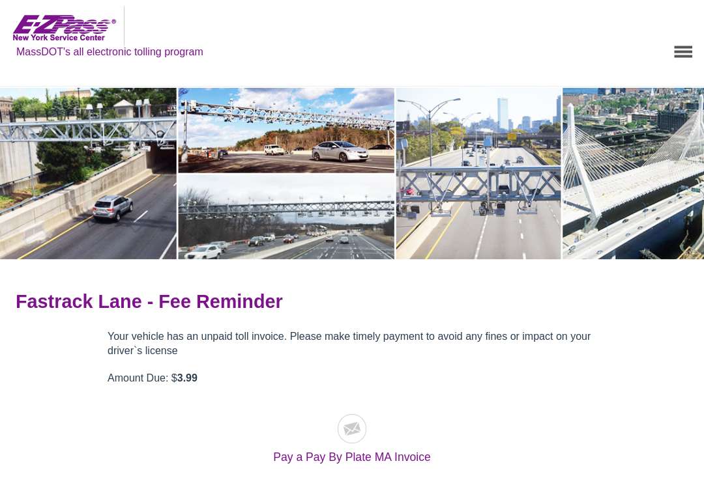Click the vertical divider beside the logo
This screenshot has width=704, height=500.
click(124, 25)
